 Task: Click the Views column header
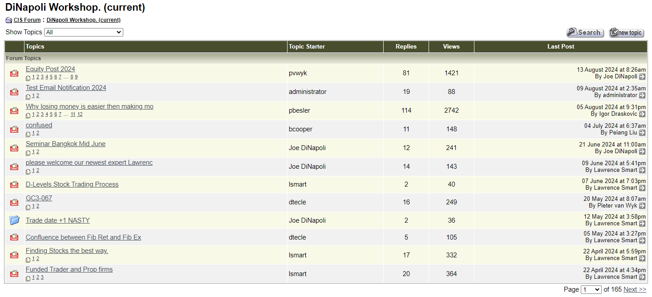(x=451, y=46)
